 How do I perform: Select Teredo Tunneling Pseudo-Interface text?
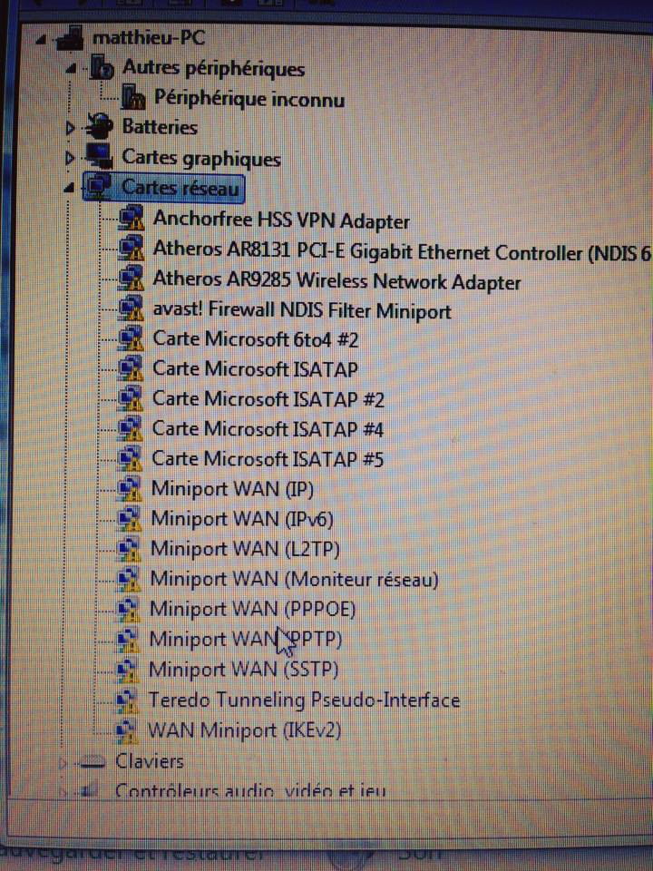click(x=304, y=701)
